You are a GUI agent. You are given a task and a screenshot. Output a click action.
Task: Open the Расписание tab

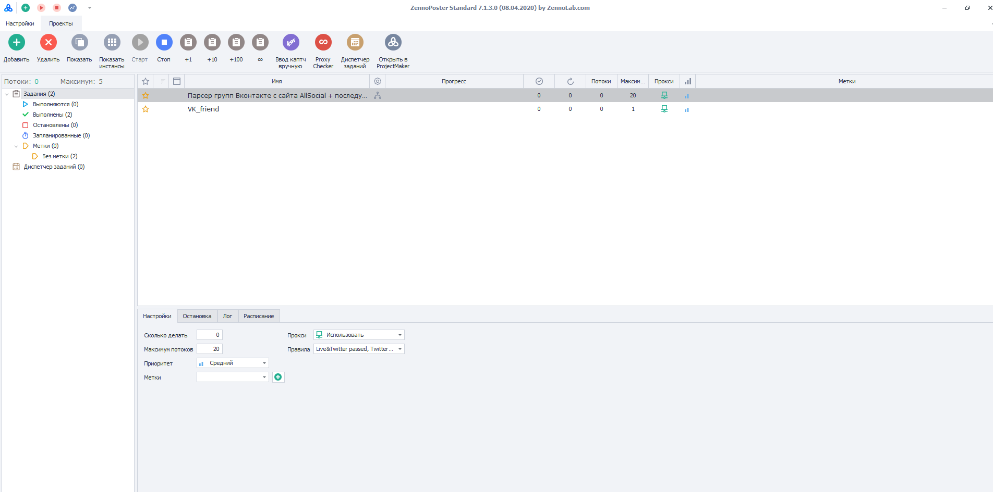tap(259, 316)
